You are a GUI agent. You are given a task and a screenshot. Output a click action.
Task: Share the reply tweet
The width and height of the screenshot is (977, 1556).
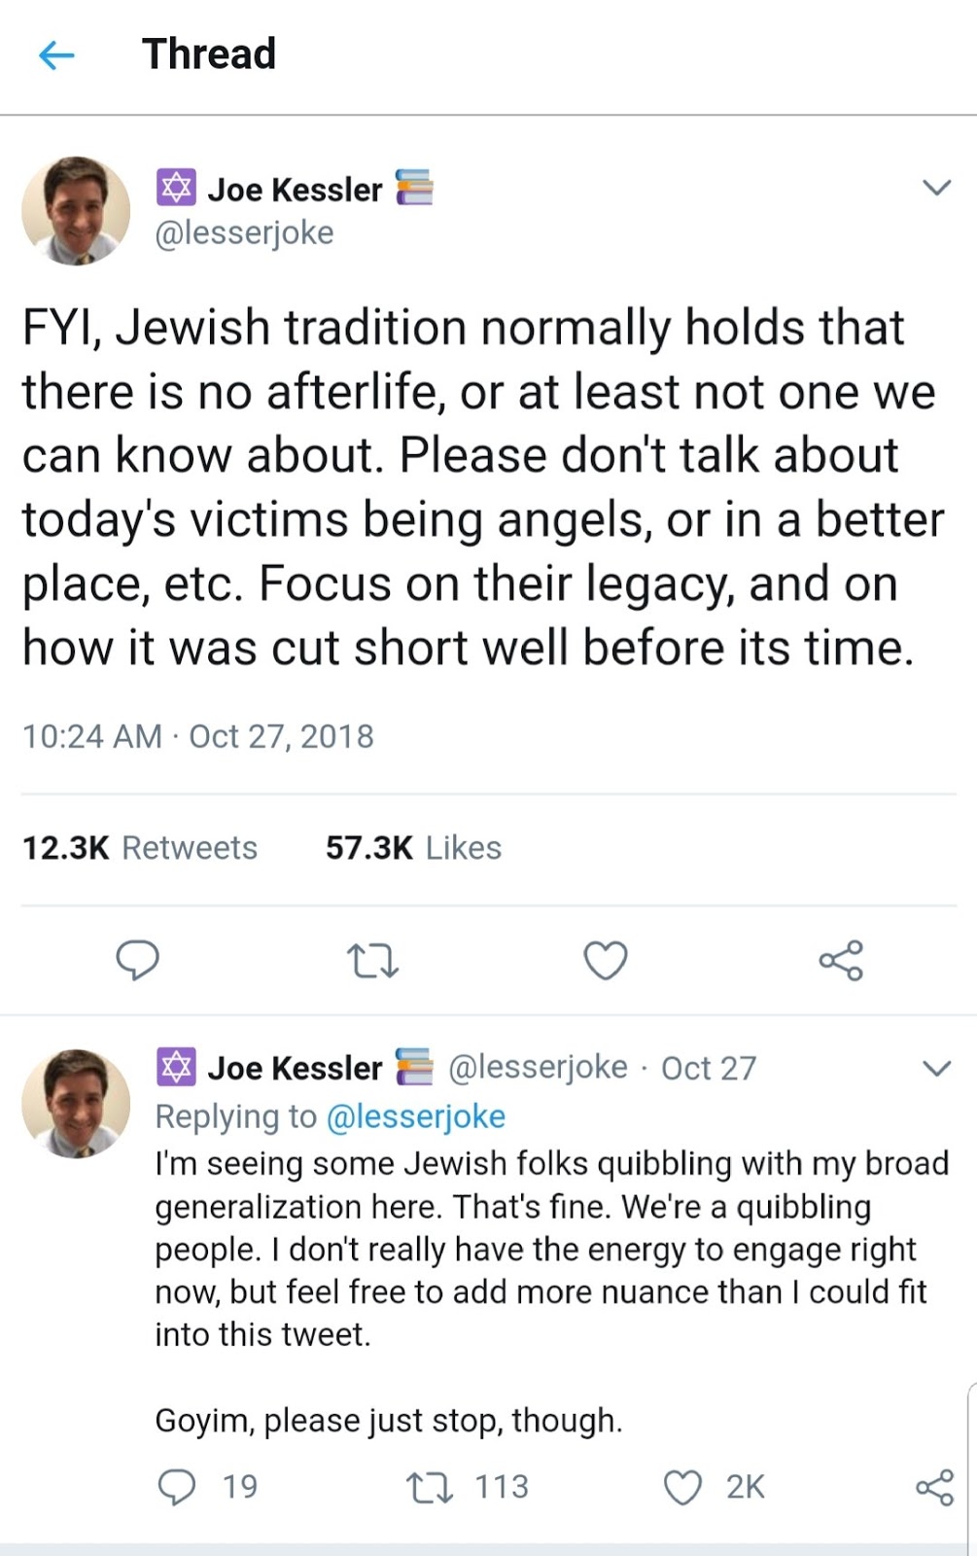click(x=934, y=1487)
